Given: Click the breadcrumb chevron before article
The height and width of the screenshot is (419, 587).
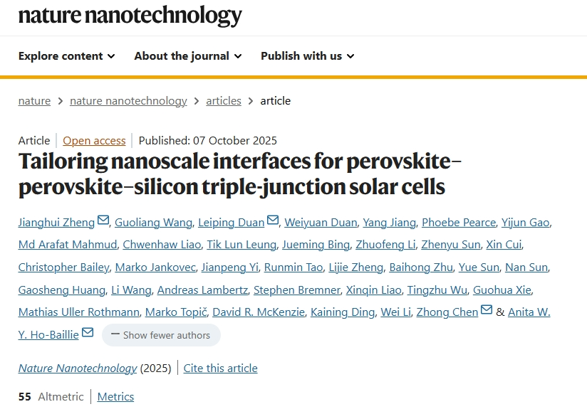Looking at the screenshot, I should click(x=251, y=101).
